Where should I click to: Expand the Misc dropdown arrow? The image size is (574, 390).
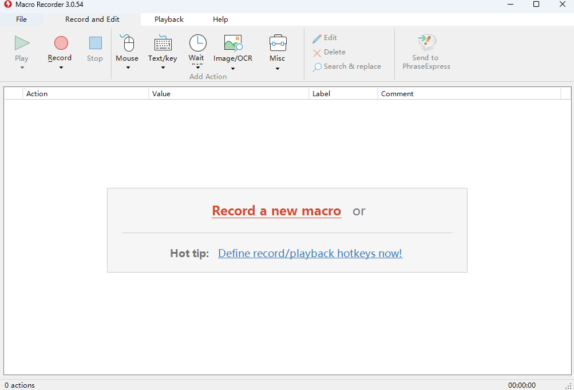[278, 69]
